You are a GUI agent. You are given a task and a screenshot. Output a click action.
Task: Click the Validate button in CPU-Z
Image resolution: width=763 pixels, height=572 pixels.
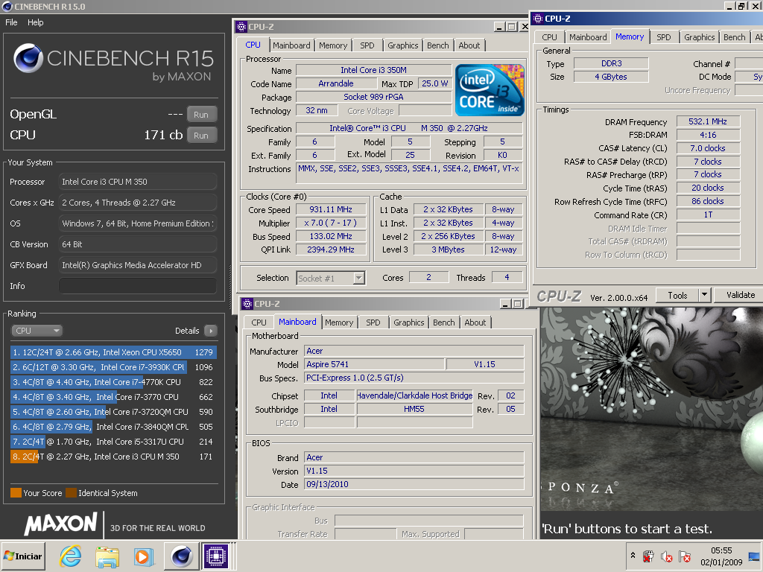click(740, 295)
